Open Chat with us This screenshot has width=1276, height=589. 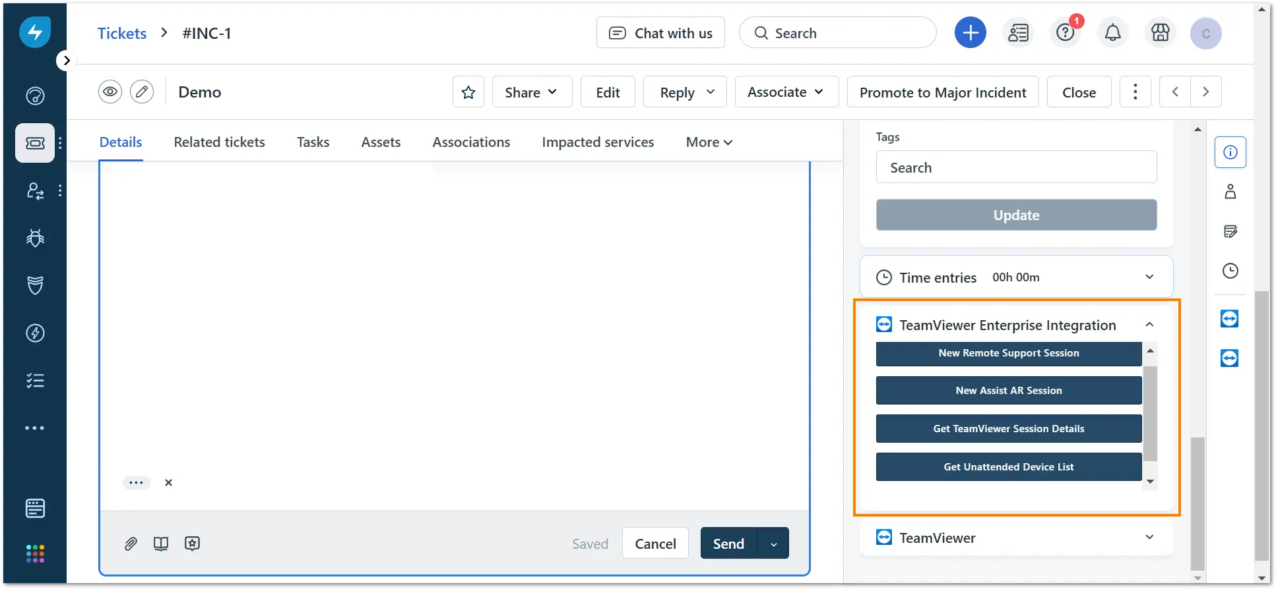pos(660,33)
